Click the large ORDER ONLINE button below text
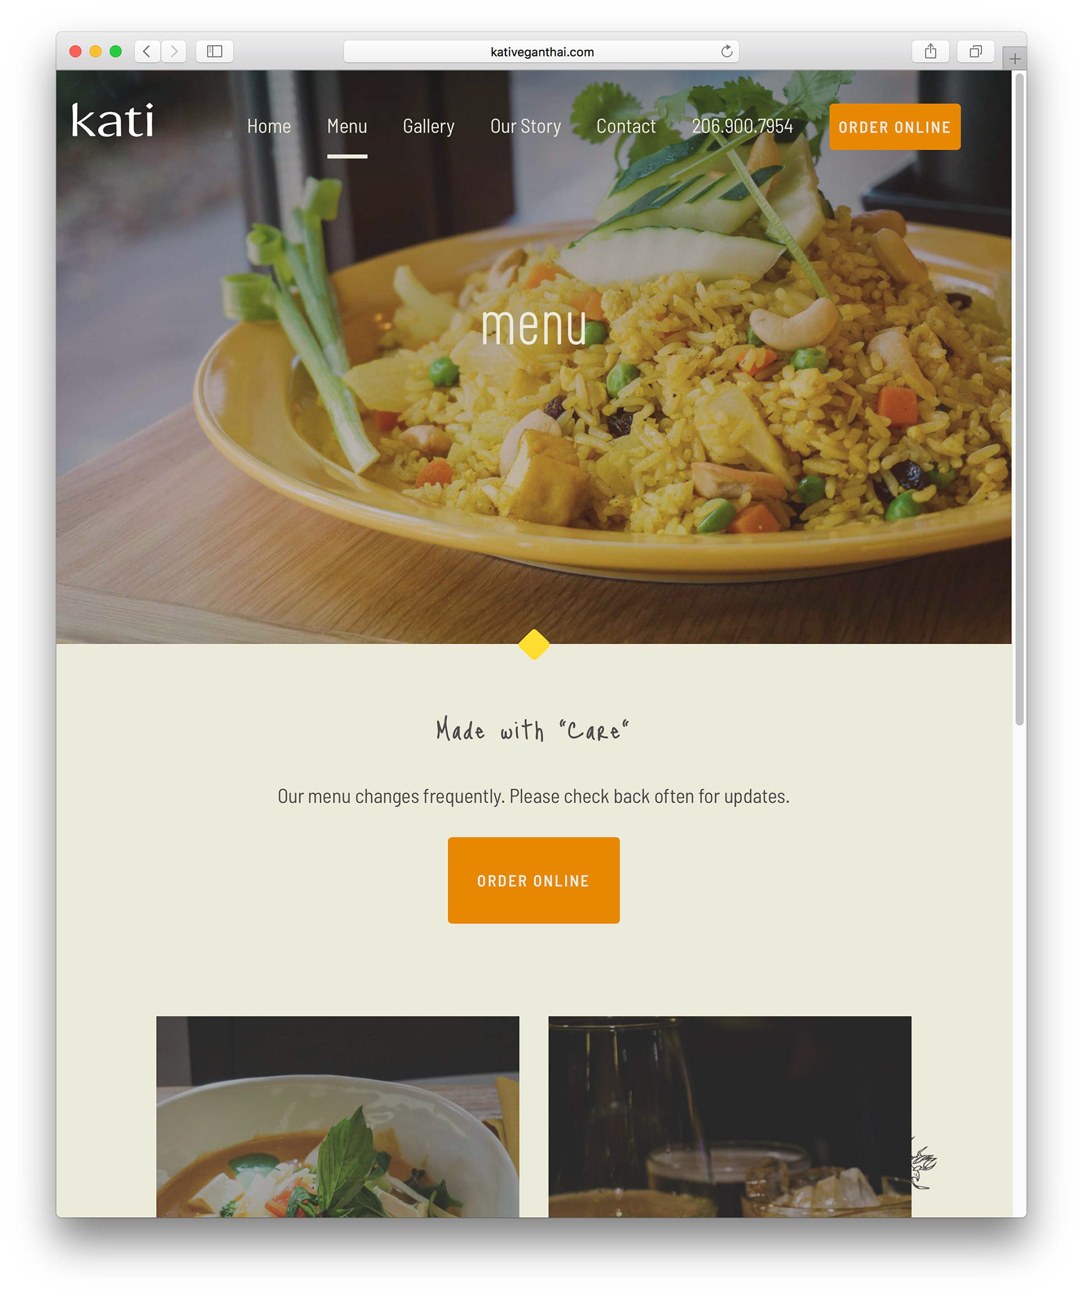 (x=534, y=880)
